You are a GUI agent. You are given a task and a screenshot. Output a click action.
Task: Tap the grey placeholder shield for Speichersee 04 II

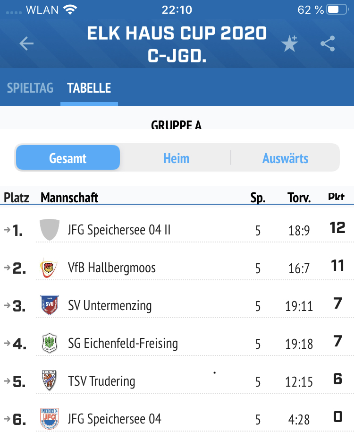(50, 230)
